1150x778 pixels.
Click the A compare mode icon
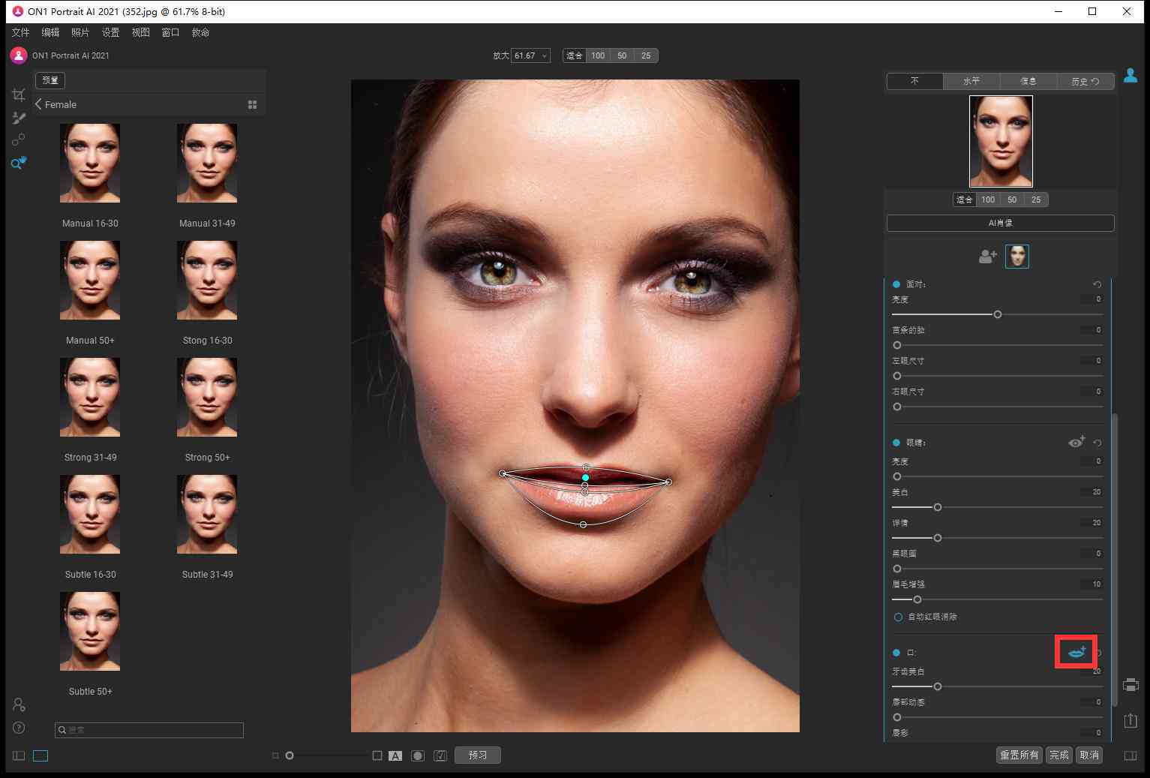[395, 755]
